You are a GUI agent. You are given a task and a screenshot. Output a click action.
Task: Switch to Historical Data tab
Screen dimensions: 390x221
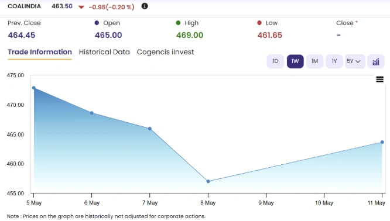click(x=104, y=52)
